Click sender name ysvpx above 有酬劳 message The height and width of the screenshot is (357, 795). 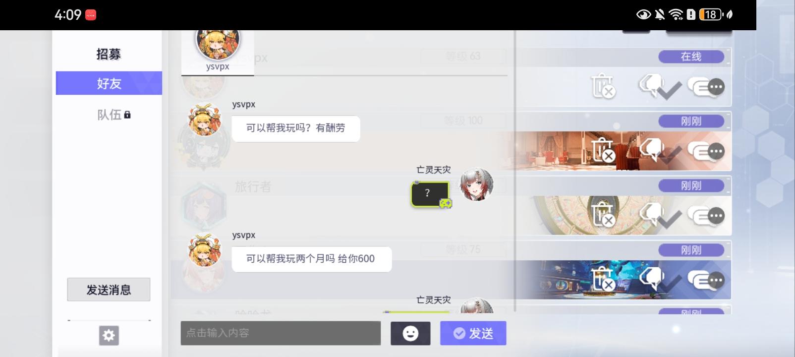tap(244, 105)
